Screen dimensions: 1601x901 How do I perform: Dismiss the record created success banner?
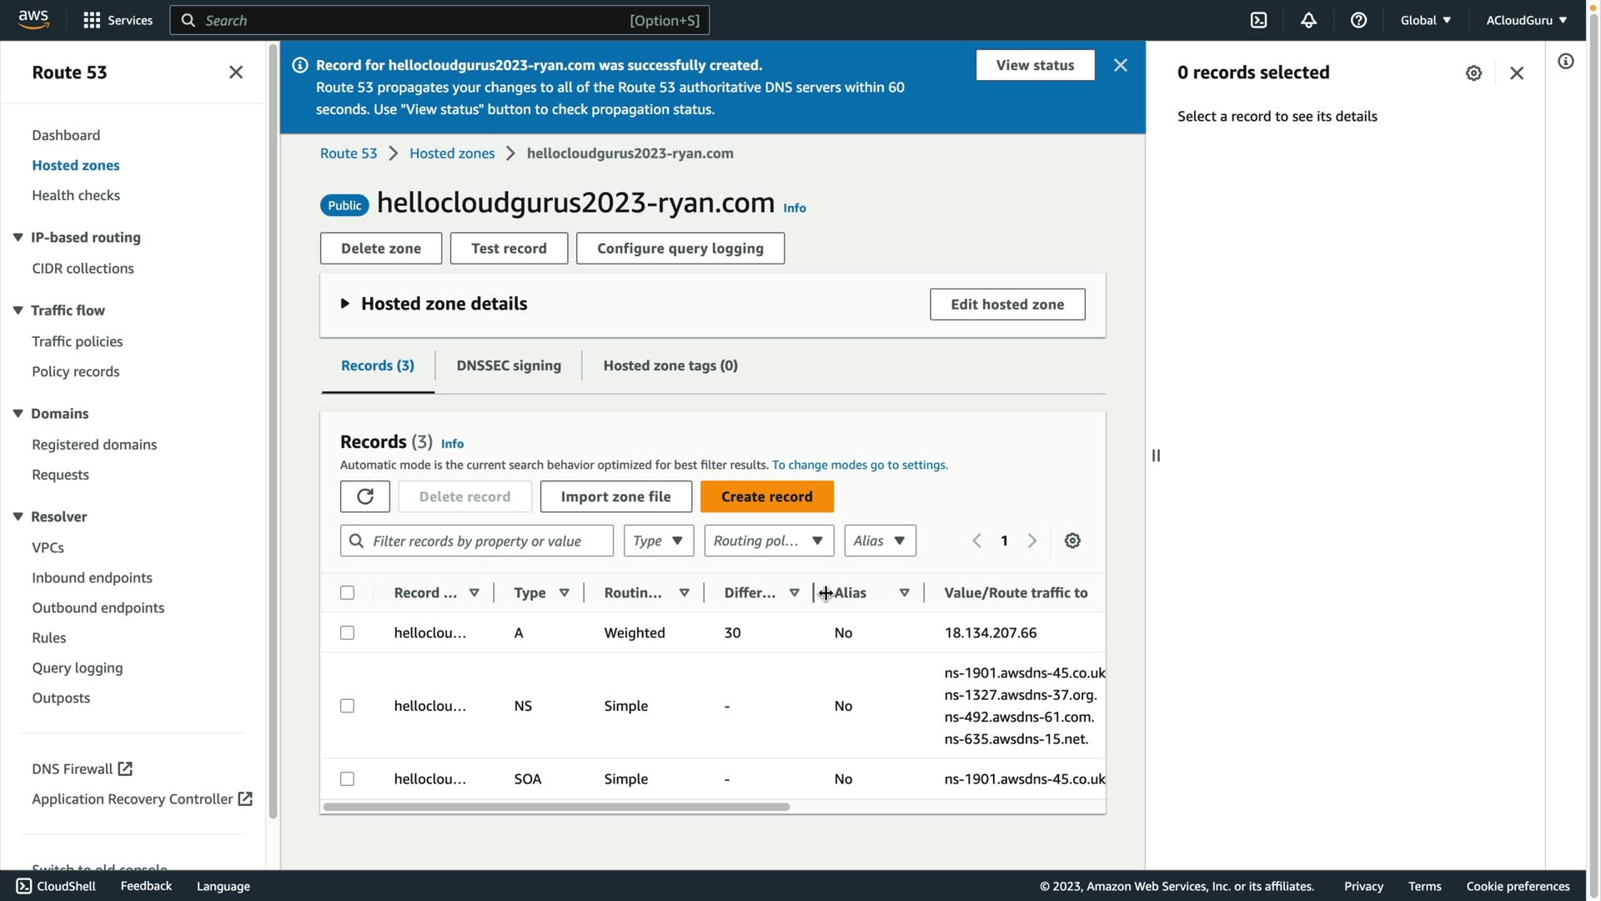pyautogui.click(x=1121, y=65)
